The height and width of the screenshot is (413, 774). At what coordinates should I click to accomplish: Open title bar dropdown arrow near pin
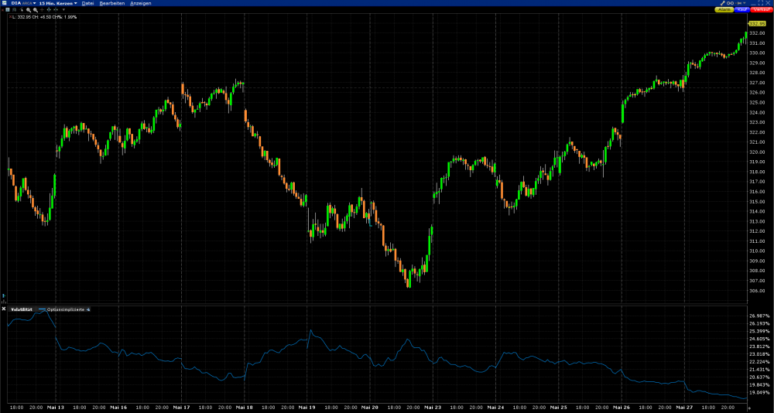pyautogui.click(x=745, y=3)
